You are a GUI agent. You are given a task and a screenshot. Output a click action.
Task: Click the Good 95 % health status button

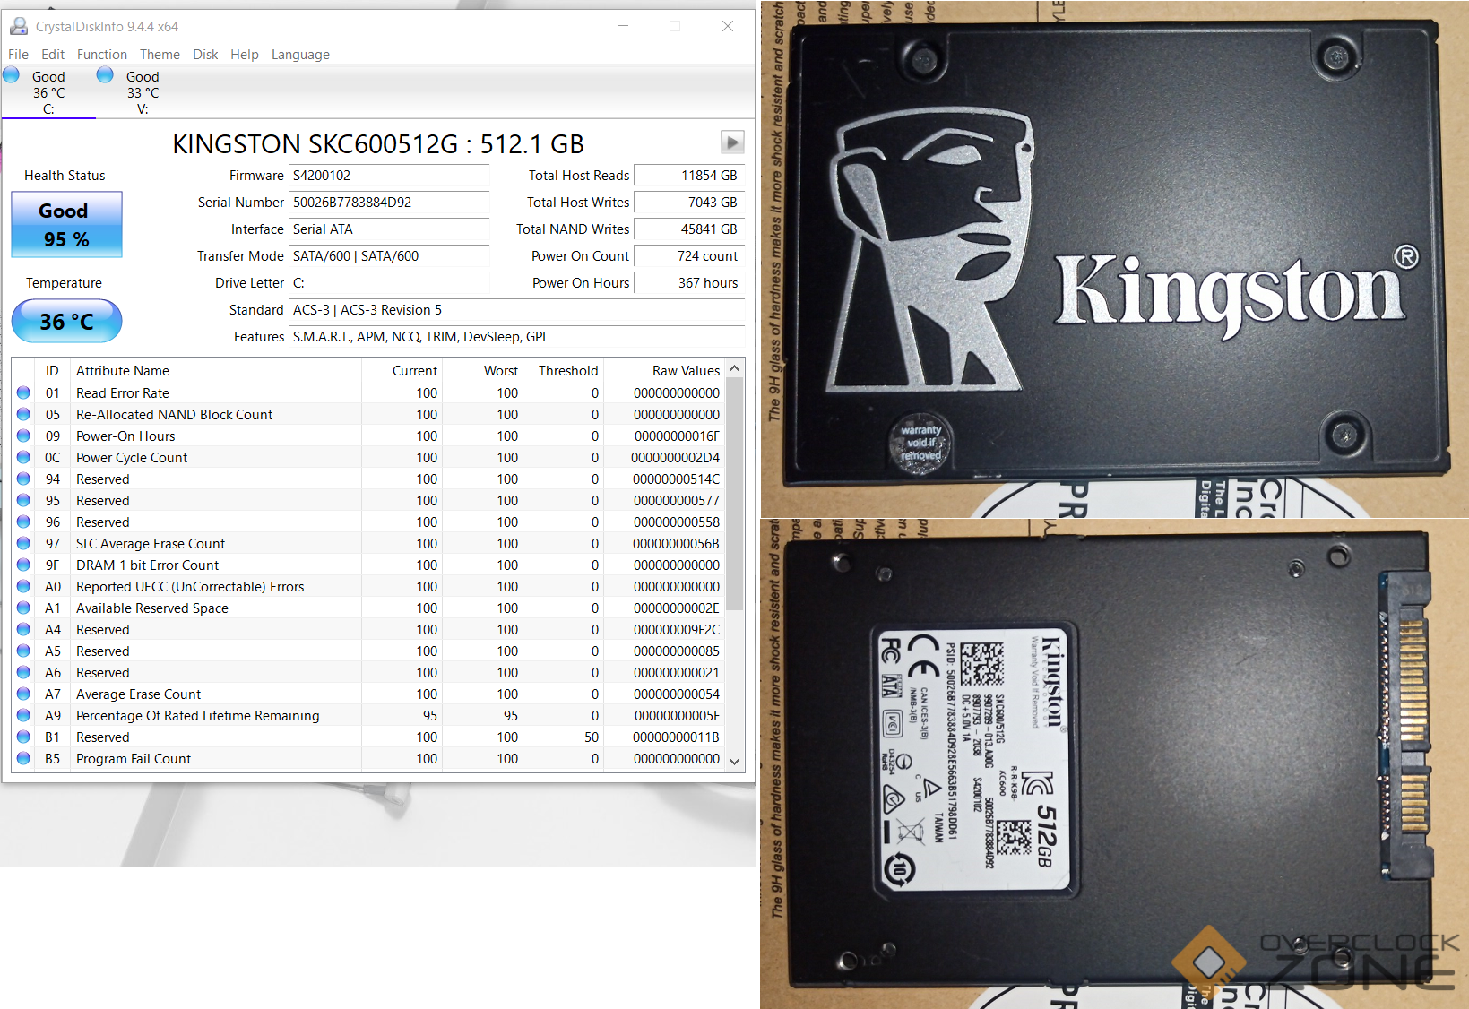click(x=66, y=225)
